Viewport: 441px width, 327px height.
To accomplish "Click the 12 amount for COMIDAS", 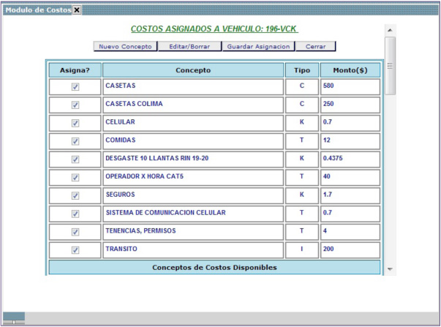I will [x=350, y=141].
